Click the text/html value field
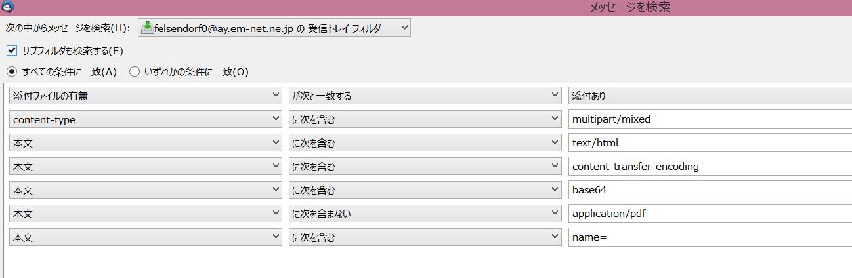This screenshot has height=278, width=852. 709,143
